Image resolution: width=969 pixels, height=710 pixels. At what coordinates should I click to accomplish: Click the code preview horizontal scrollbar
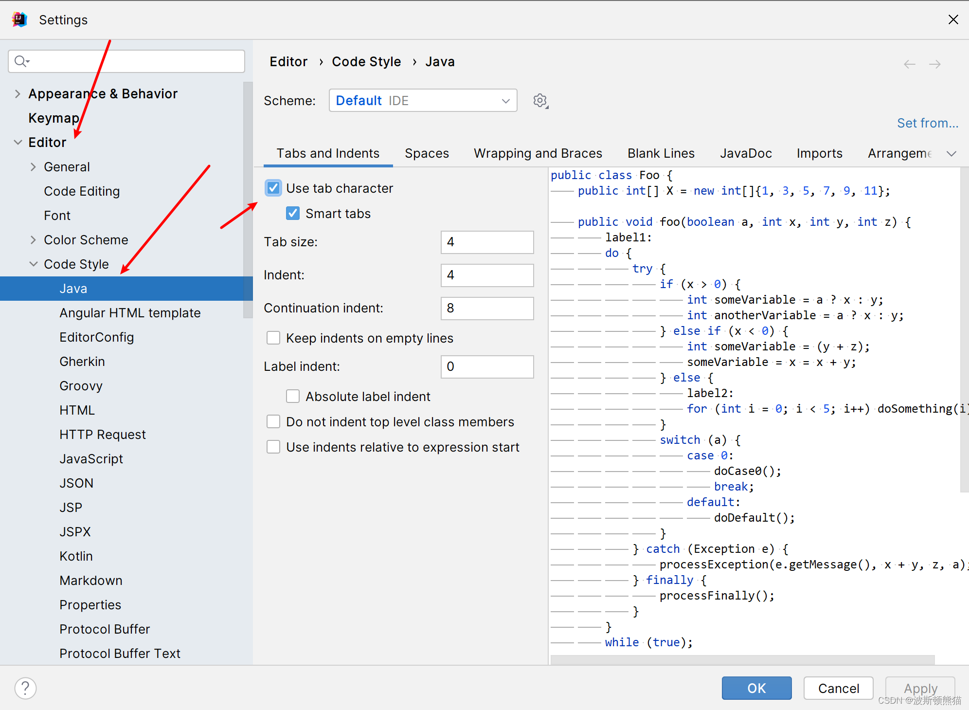coord(742,659)
